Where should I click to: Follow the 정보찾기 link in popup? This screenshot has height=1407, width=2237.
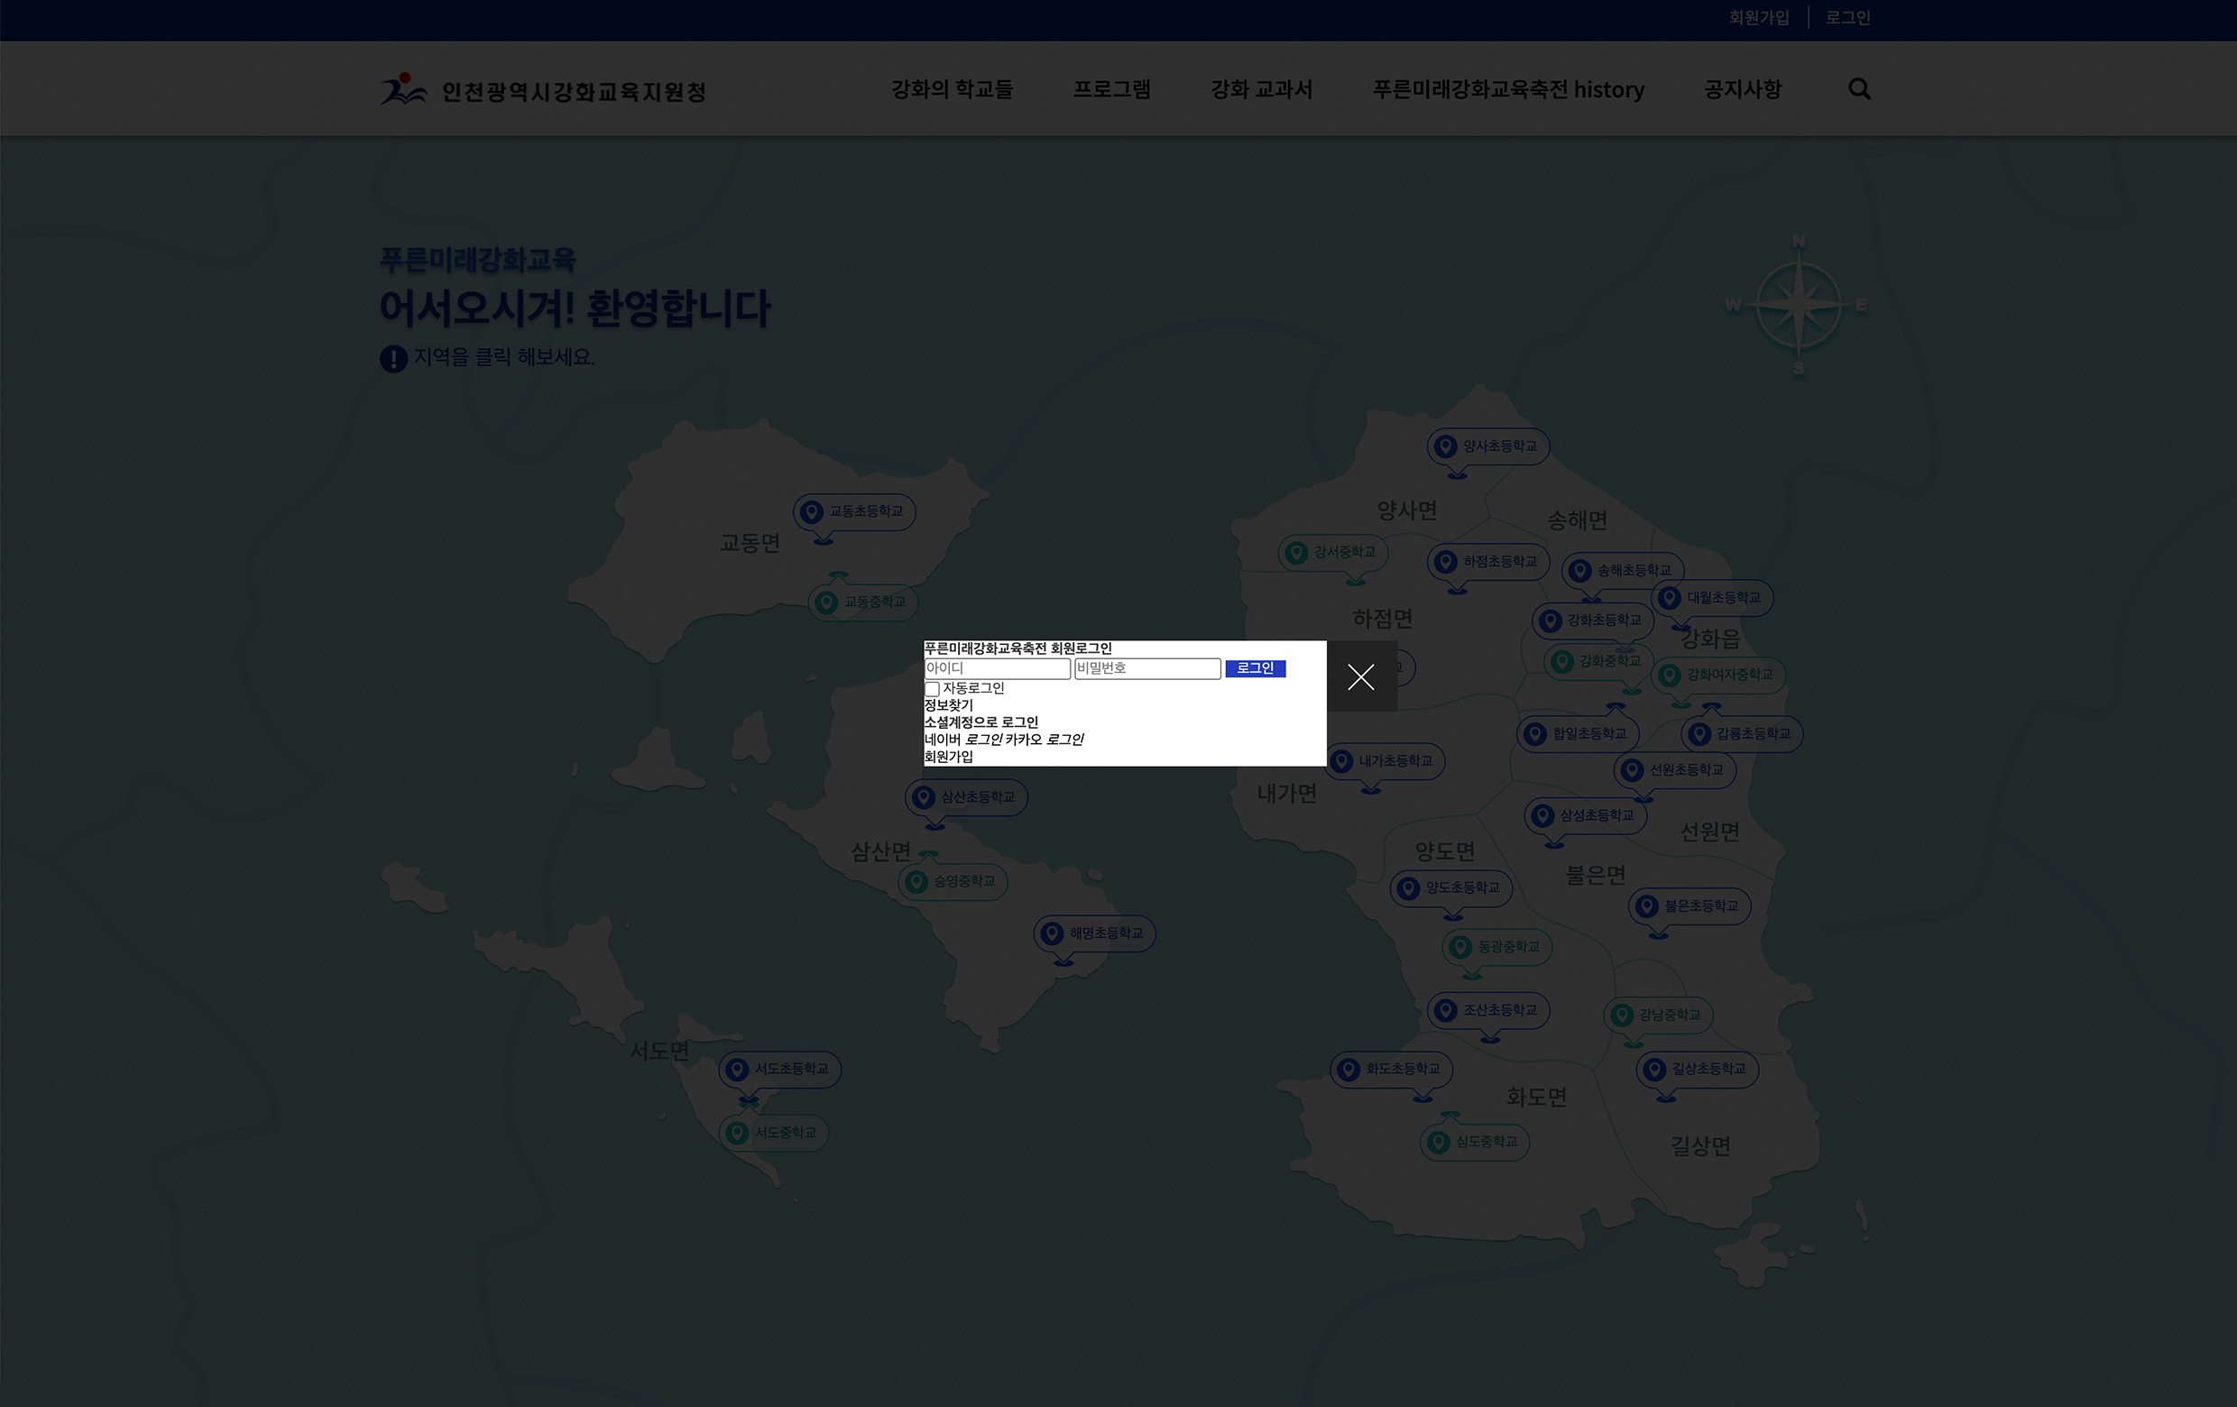pos(949,706)
